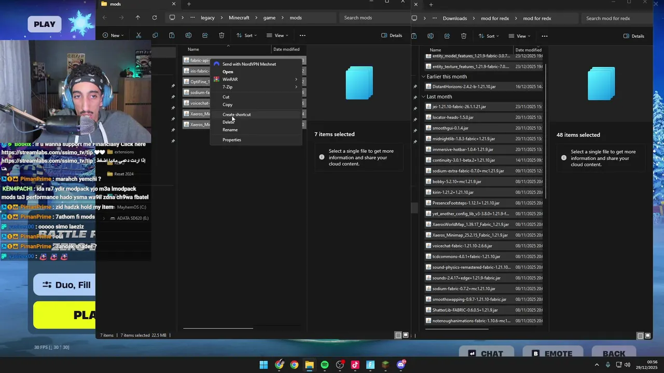Image resolution: width=664 pixels, height=373 pixels.
Task: Open TikTok app from the taskbar
Action: (355, 365)
